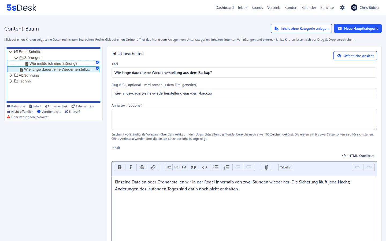Expand the Abrechnung category
This screenshot has width=386, height=241.
pos(11,75)
